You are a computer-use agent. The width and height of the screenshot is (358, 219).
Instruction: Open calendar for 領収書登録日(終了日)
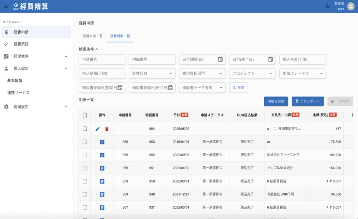point(170,87)
